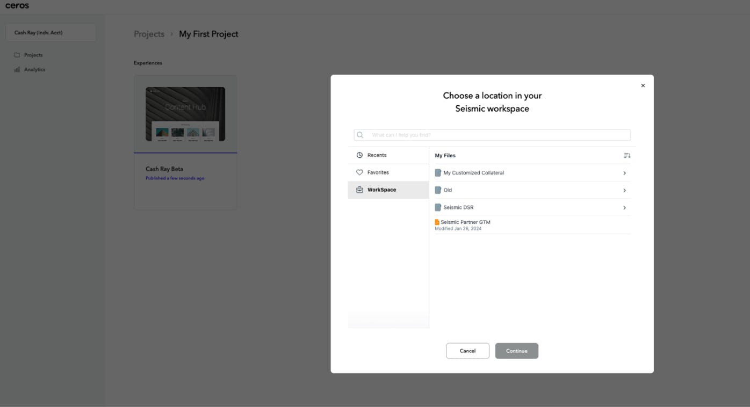Click the Favorites heart icon
Image resolution: width=750 pixels, height=407 pixels.
point(359,172)
